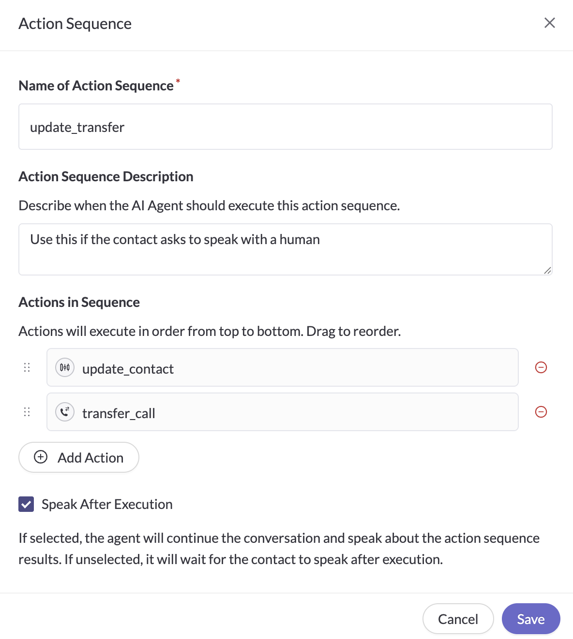Viewport: 573px width, 639px height.
Task: Click the Name of Action Sequence label
Action: (96, 86)
